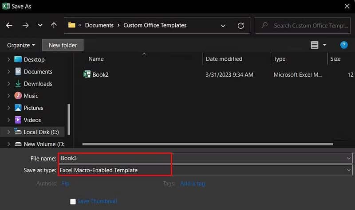Click the Excel icon in the title bar

point(6,6)
